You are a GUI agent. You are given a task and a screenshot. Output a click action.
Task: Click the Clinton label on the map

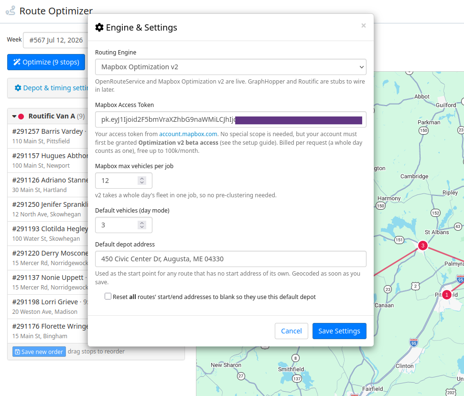(405, 366)
